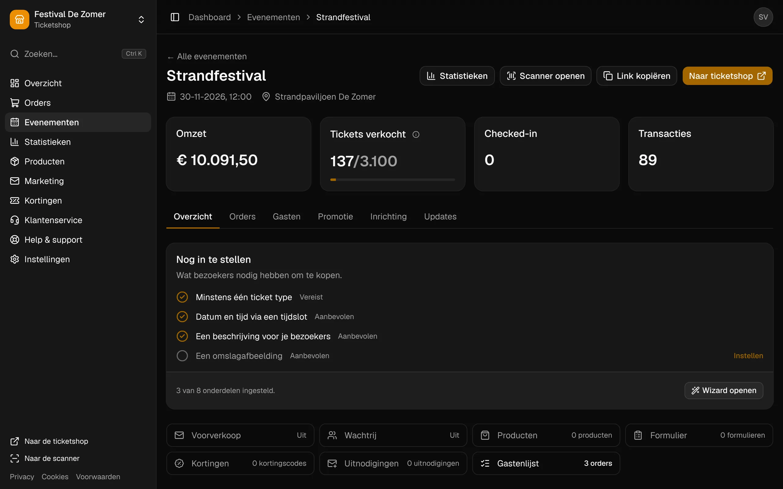The height and width of the screenshot is (489, 783).
Task: Open the Tickets verkocht info icon
Action: tap(416, 134)
